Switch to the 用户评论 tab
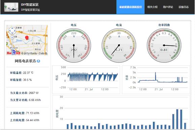The height and width of the screenshot is (130, 195). 168,7
